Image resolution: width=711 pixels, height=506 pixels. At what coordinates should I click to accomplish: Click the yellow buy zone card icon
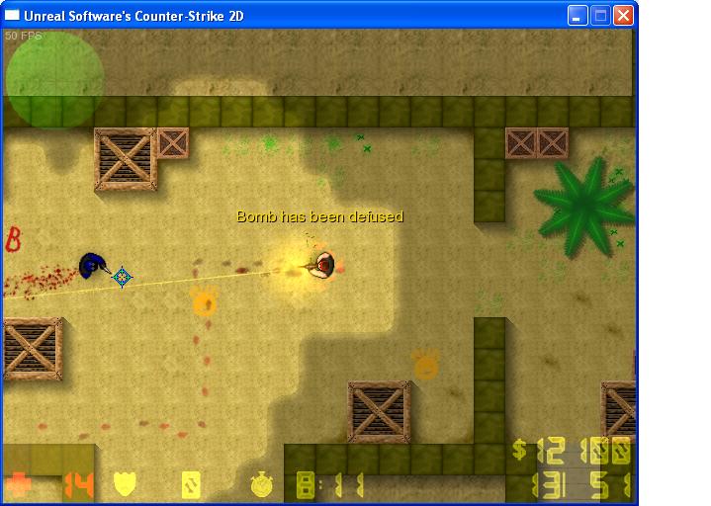pos(191,484)
